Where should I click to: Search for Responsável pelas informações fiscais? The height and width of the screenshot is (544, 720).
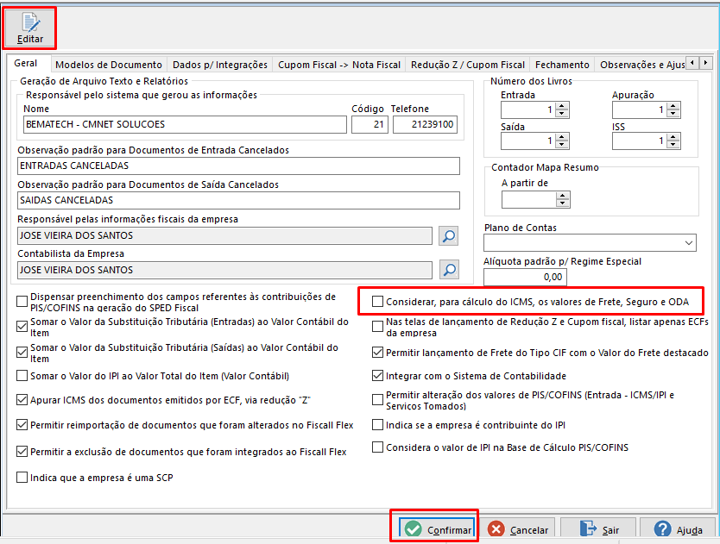(x=449, y=235)
